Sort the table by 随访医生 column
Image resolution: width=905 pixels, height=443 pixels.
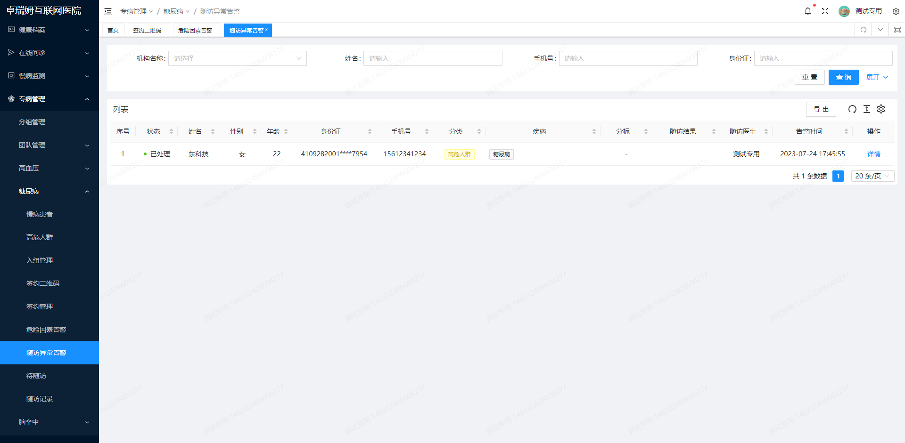[766, 131]
